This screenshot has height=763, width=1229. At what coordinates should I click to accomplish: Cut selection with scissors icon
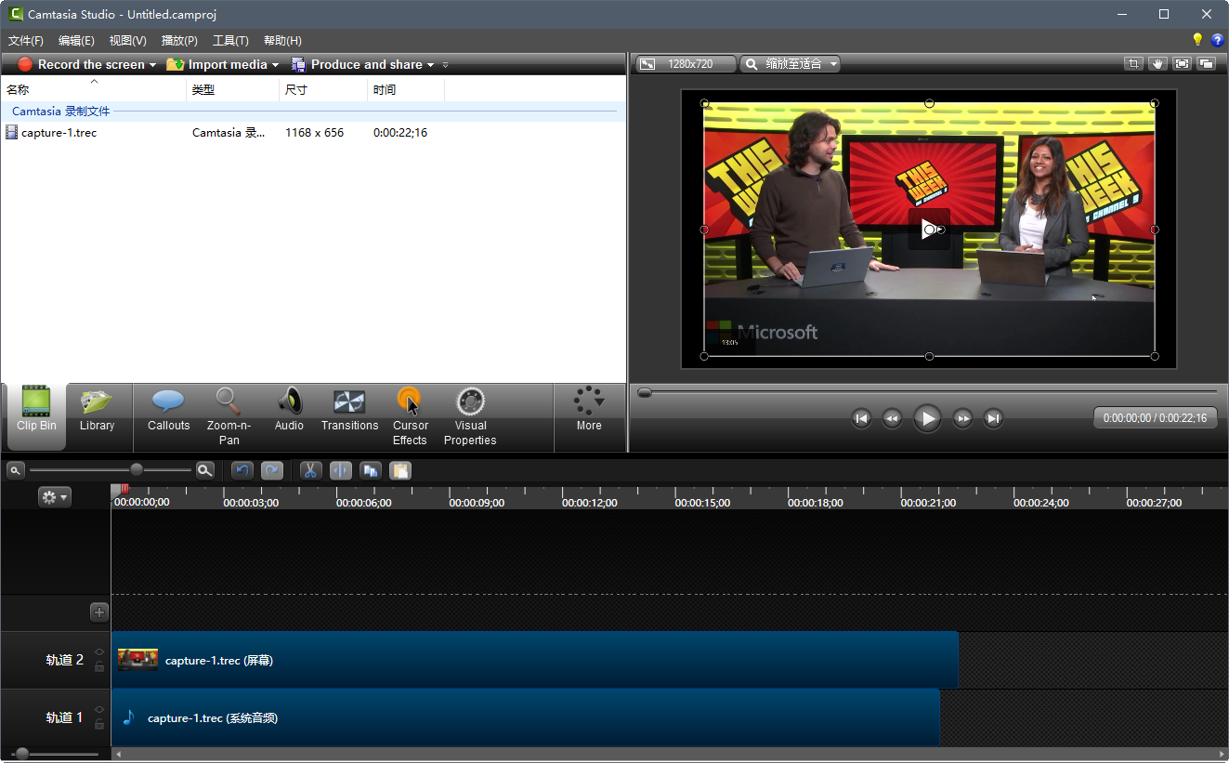[311, 470]
